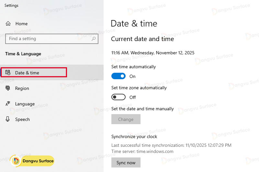Click the Change date and time button
This screenshot has width=259, height=172.
(126, 119)
